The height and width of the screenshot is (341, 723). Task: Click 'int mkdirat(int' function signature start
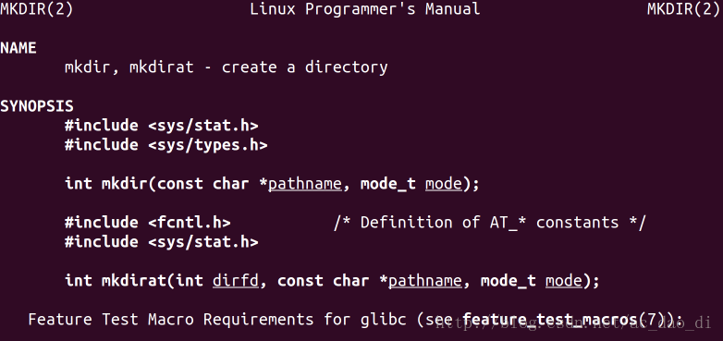[x=134, y=280]
